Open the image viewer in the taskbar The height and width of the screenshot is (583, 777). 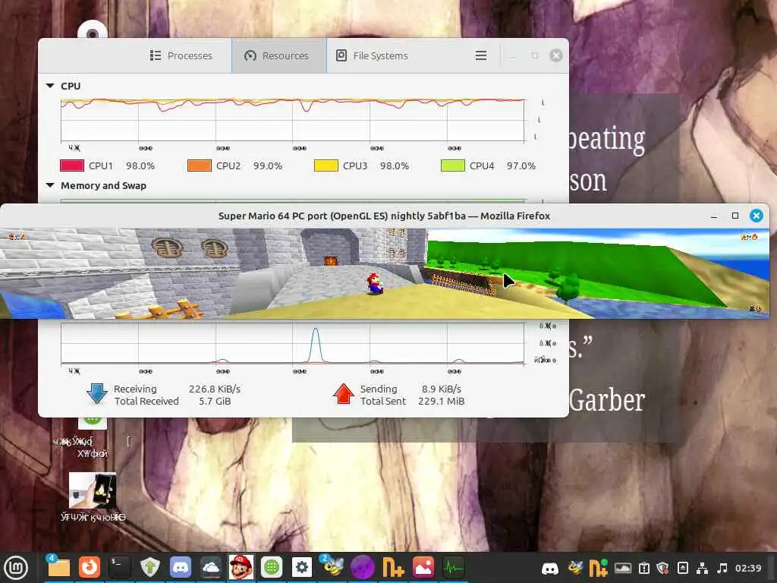[x=423, y=567]
